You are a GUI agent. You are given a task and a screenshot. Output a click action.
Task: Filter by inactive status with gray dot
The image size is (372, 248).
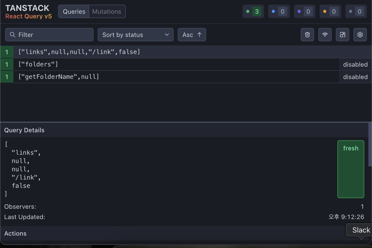(x=356, y=11)
